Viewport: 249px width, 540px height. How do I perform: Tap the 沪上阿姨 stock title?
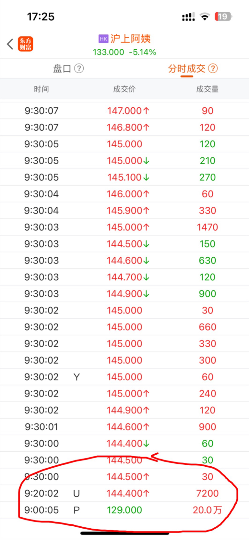click(130, 39)
